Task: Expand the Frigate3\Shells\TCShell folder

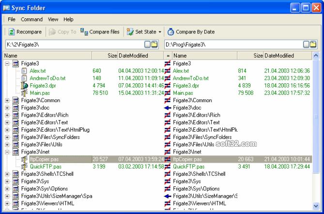Action: click(x=7, y=174)
